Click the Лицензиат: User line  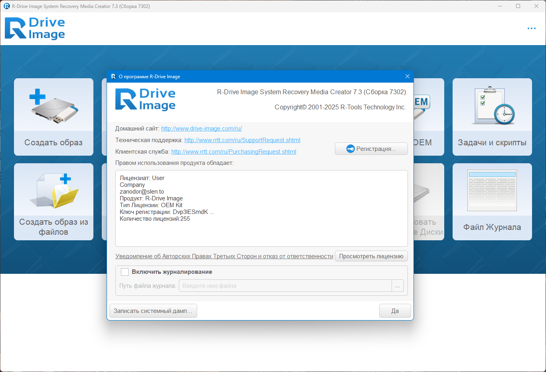pyautogui.click(x=142, y=178)
